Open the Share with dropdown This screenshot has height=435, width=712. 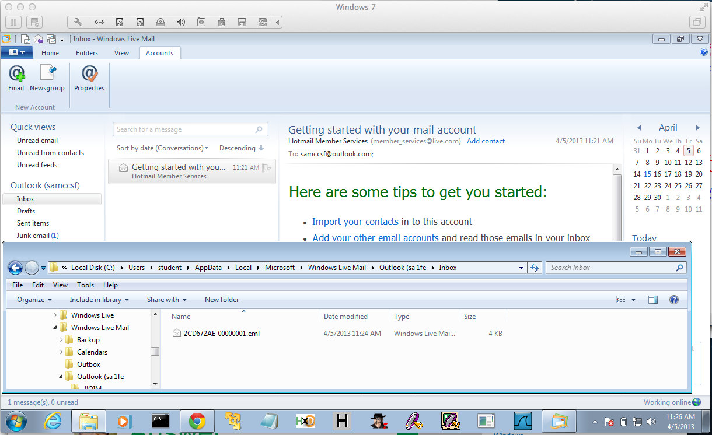click(167, 300)
